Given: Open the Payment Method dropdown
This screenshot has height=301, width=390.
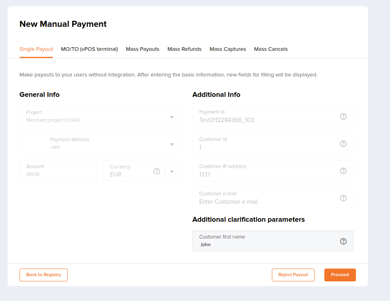Looking at the screenshot, I should (172, 144).
